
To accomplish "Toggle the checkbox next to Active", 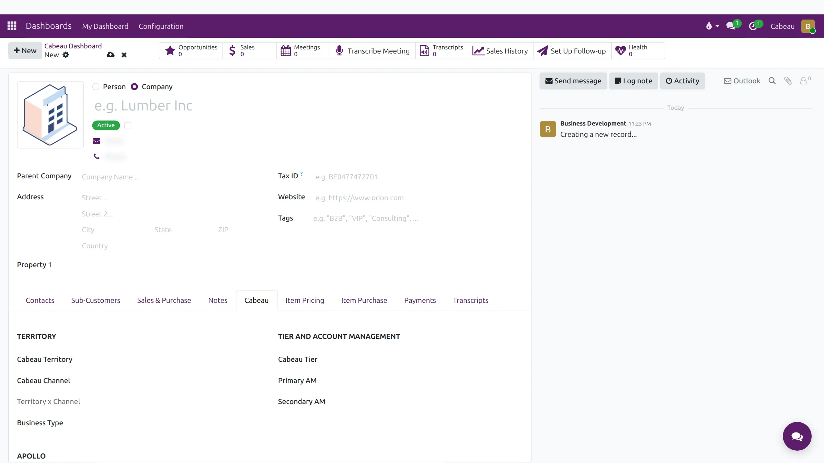I will [x=128, y=126].
